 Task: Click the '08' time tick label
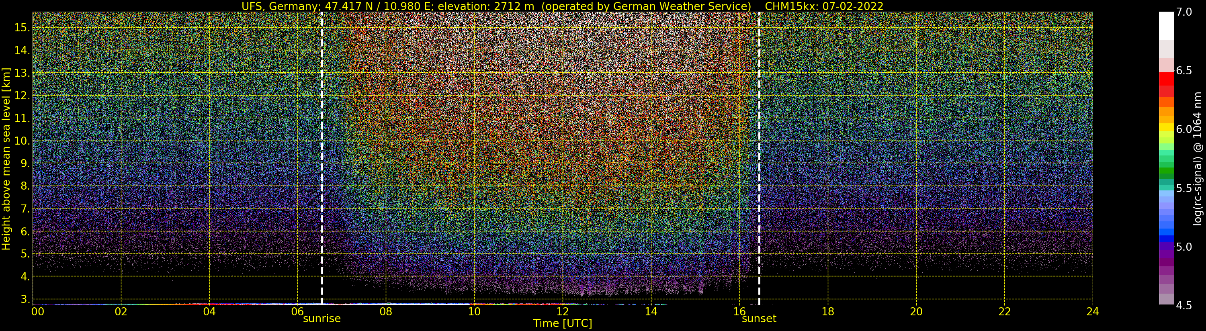coord(386,312)
